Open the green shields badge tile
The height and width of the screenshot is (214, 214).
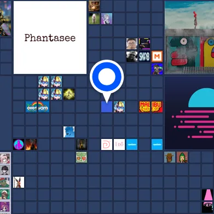point(82,157)
